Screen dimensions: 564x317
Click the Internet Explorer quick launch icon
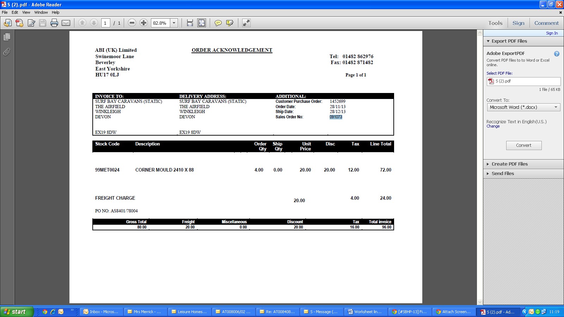pos(53,312)
